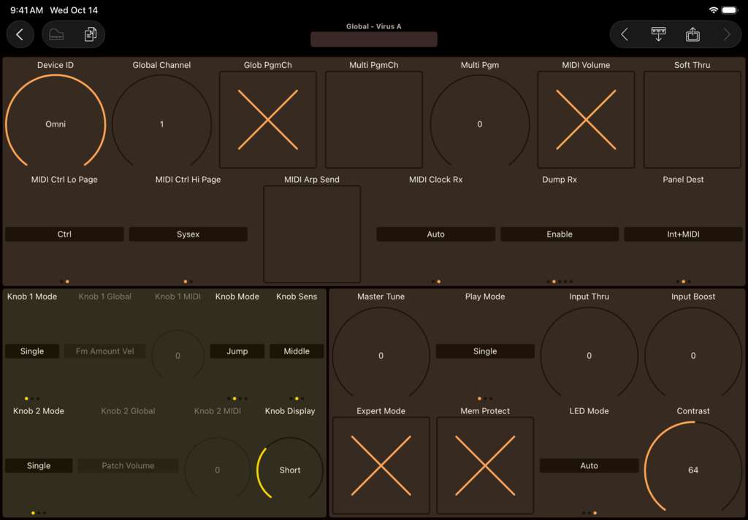
Task: Tap the MIDI keyboard download icon
Action: (x=658, y=34)
